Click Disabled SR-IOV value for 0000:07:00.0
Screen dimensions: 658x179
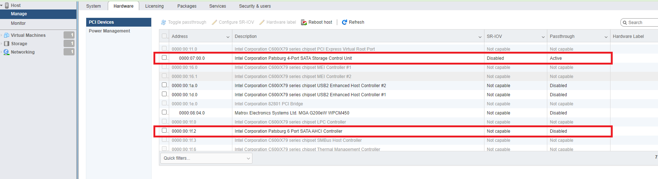click(495, 58)
